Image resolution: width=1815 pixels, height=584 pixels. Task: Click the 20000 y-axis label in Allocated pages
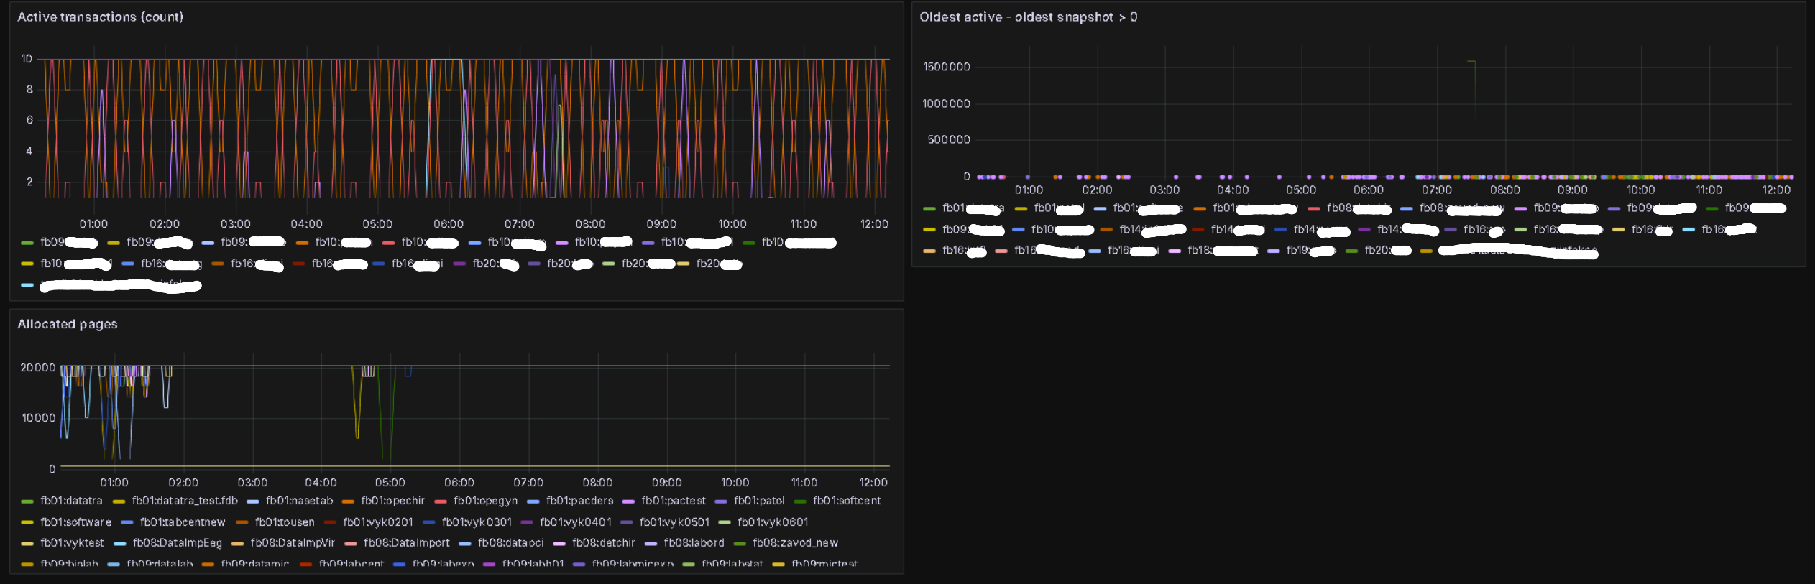pos(38,368)
